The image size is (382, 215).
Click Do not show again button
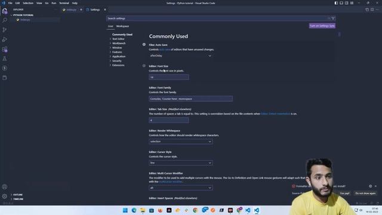pos(365,193)
